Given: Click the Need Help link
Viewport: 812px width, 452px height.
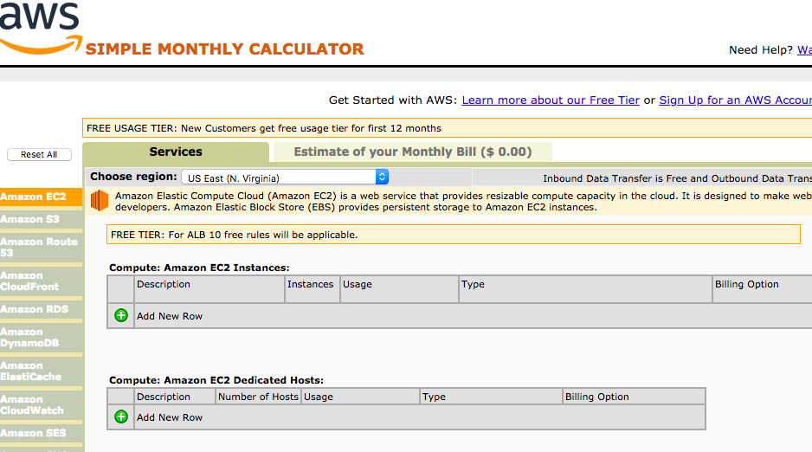Looking at the screenshot, I should click(804, 49).
